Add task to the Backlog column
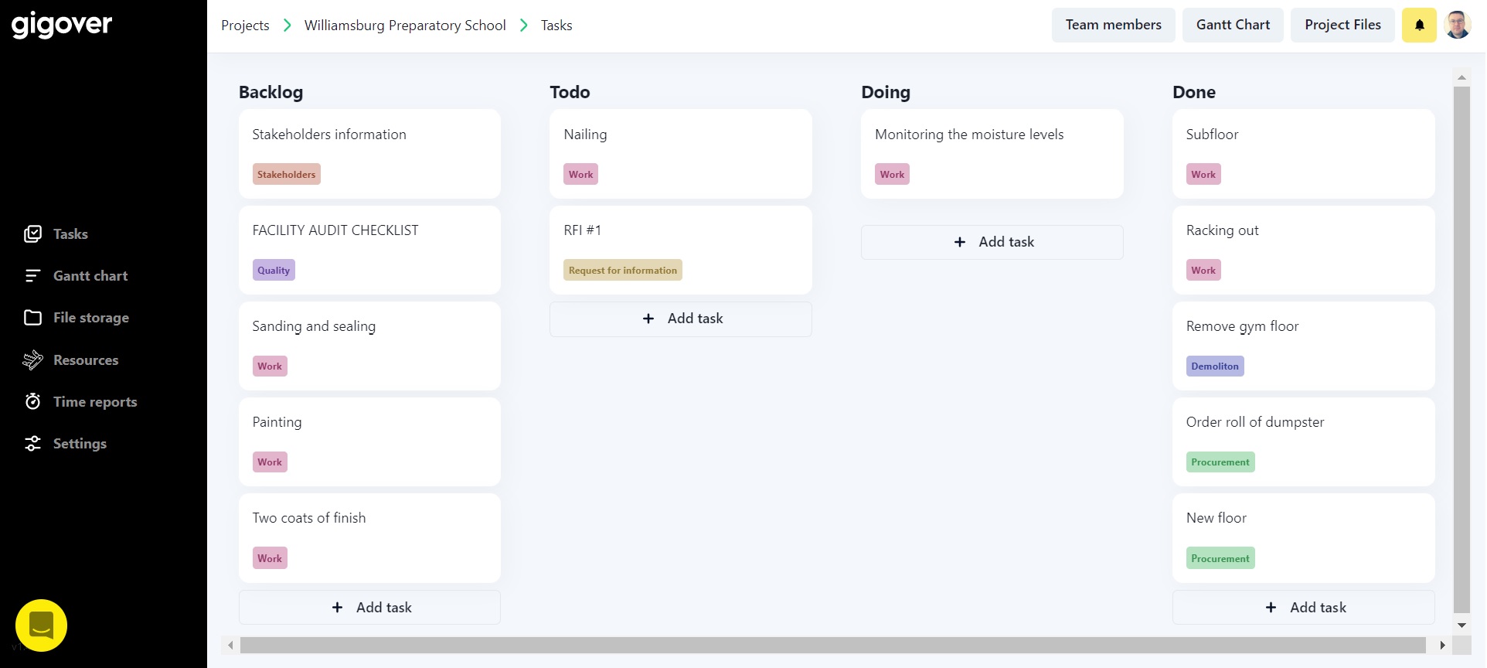Viewport: 1487px width, 668px height. point(369,608)
